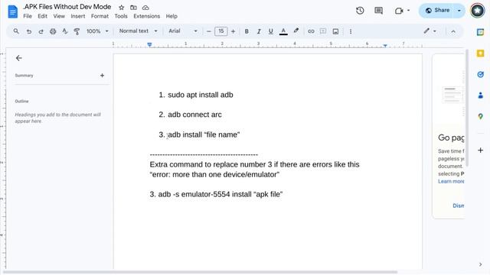Click the Share button
This screenshot has width=490, height=275.
coord(437,11)
